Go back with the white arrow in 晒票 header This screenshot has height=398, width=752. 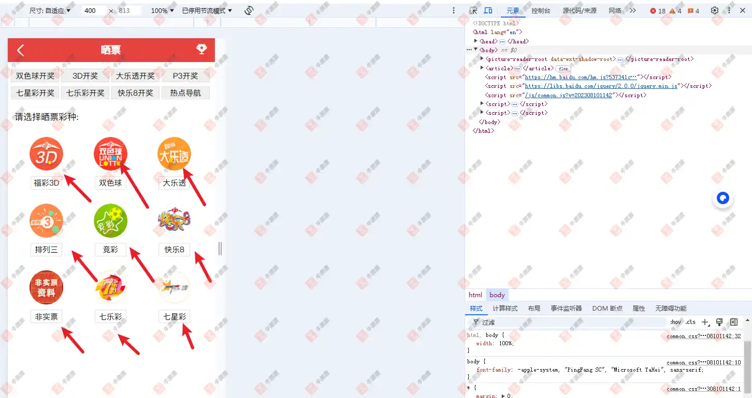(21, 50)
